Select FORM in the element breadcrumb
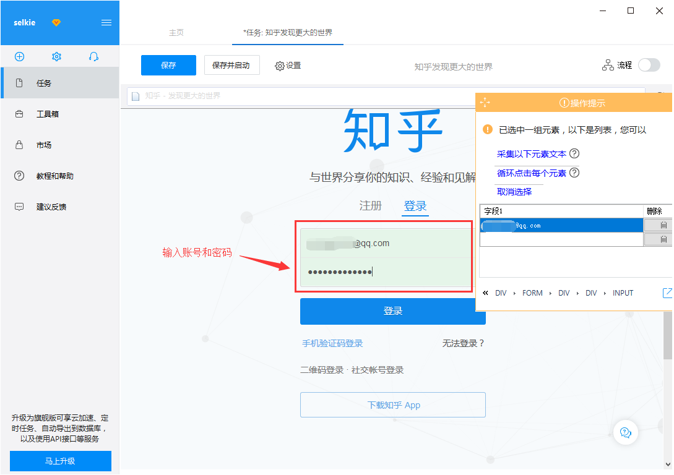 (532, 293)
